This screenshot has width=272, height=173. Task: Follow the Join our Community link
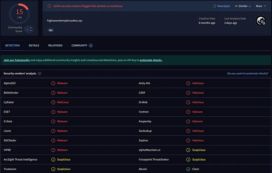[x=17, y=60]
